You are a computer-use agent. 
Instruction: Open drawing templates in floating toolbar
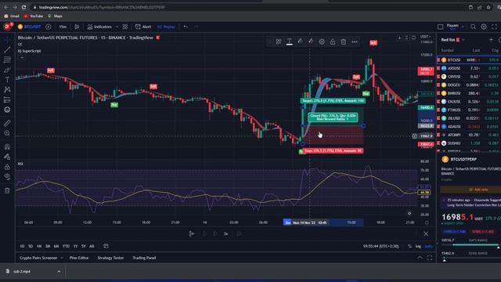(x=279, y=42)
